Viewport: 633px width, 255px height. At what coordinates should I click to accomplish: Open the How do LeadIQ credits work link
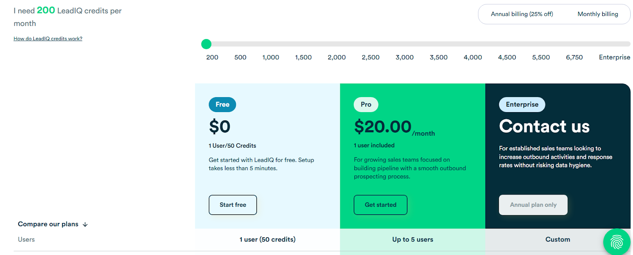point(47,38)
